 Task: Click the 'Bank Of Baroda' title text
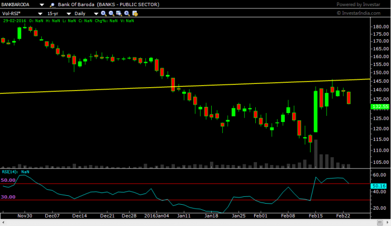pos(76,4)
